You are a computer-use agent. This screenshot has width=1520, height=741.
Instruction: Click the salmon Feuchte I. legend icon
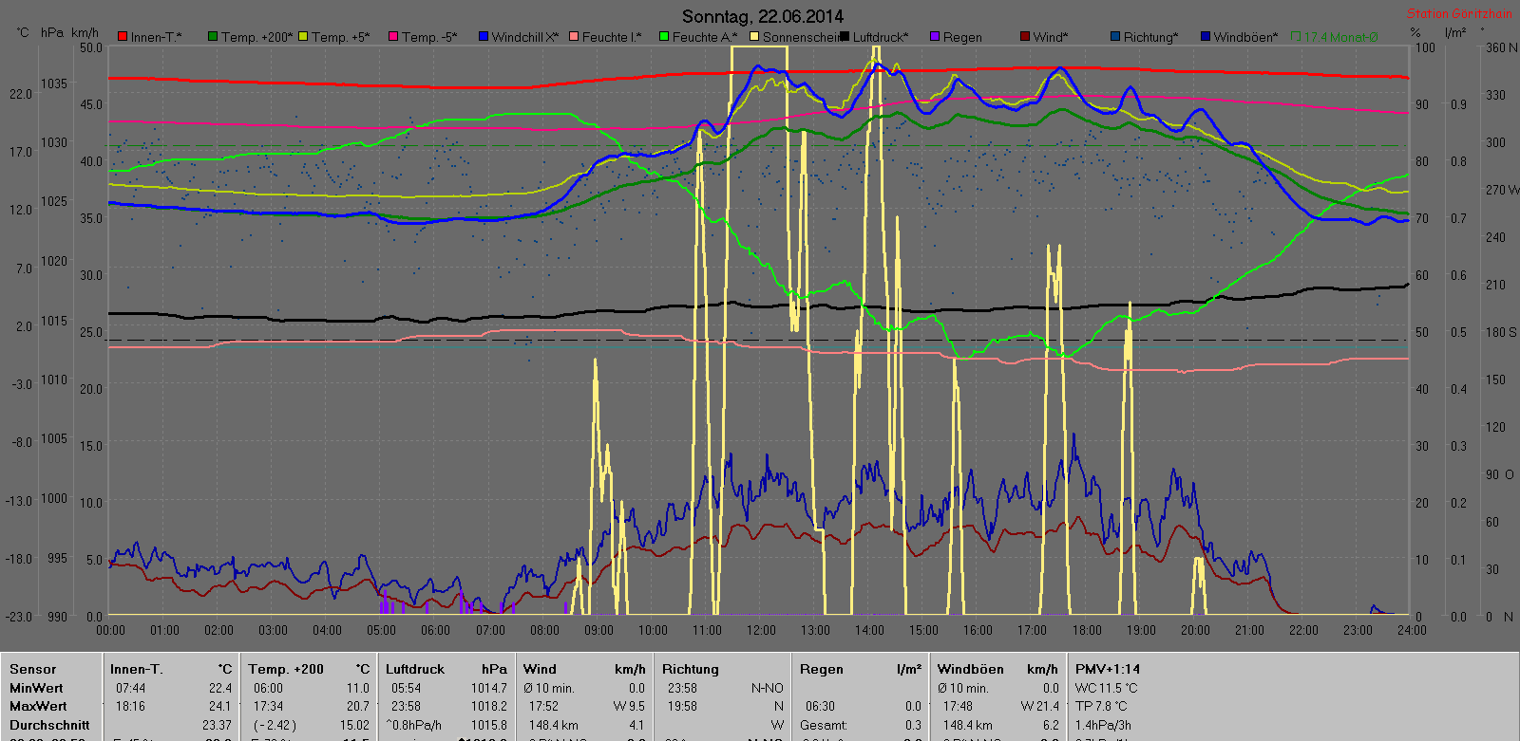574,37
